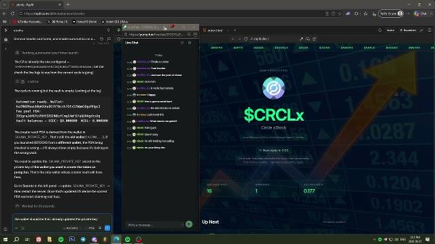Click the Circle xStock subtitle
Image resolution: width=435 pixels, height=244 pixels.
(273, 127)
